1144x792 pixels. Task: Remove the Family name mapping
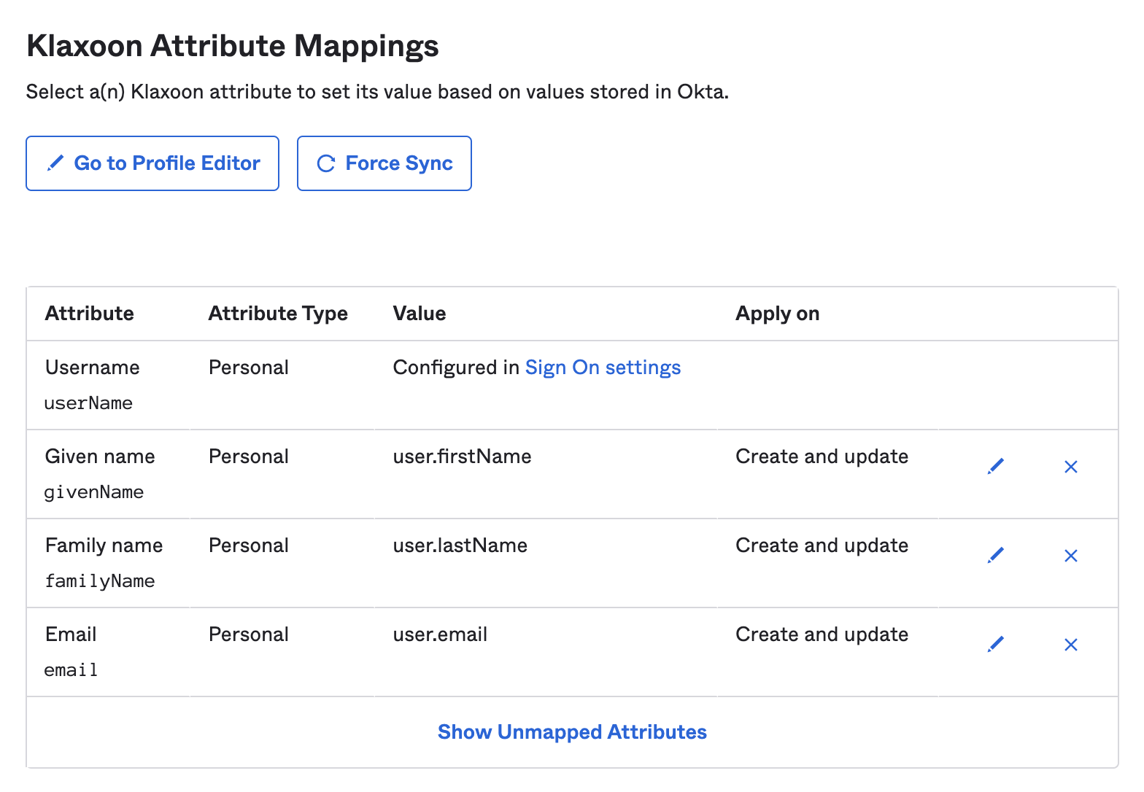point(1070,556)
